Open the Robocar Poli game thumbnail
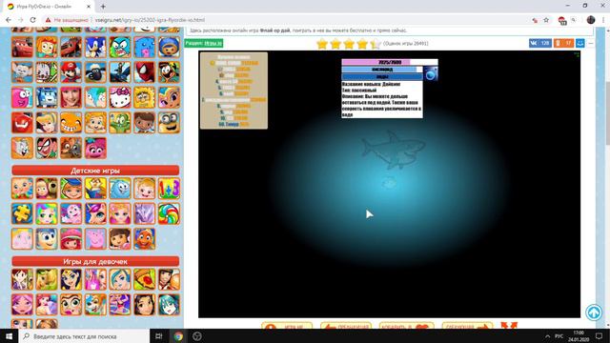Screen dimensions: 610x343 coord(47,97)
